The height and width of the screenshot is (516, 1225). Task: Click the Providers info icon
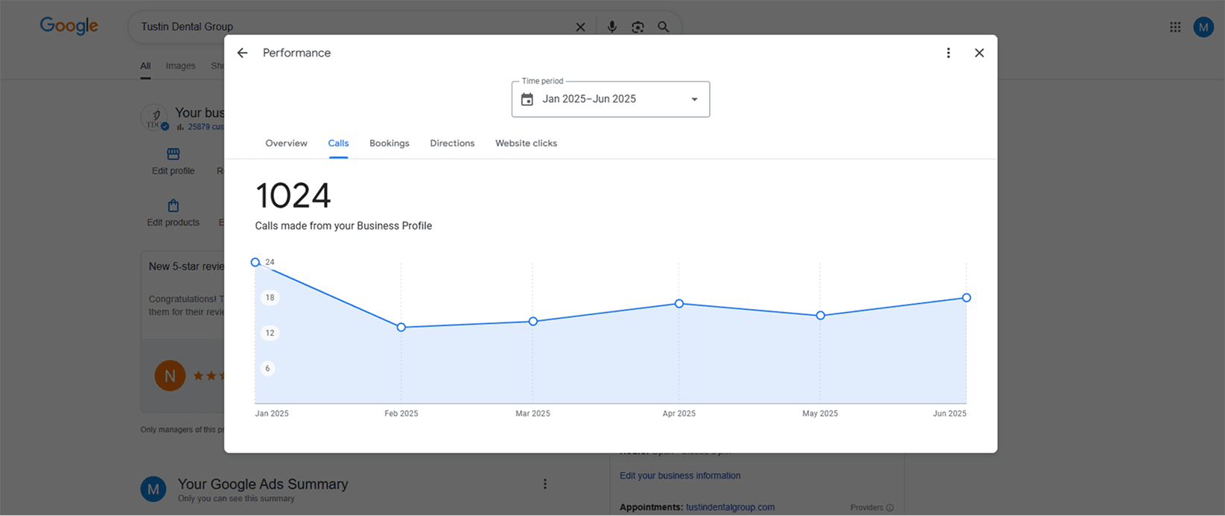click(890, 508)
